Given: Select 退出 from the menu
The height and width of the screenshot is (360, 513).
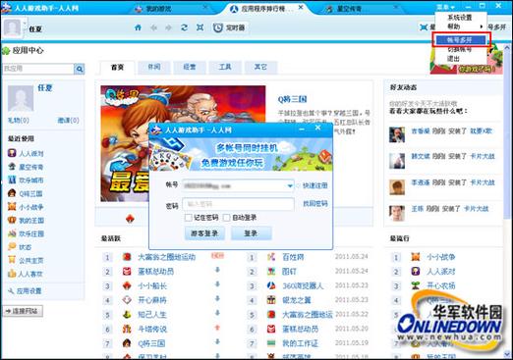Looking at the screenshot, I should 453,59.
